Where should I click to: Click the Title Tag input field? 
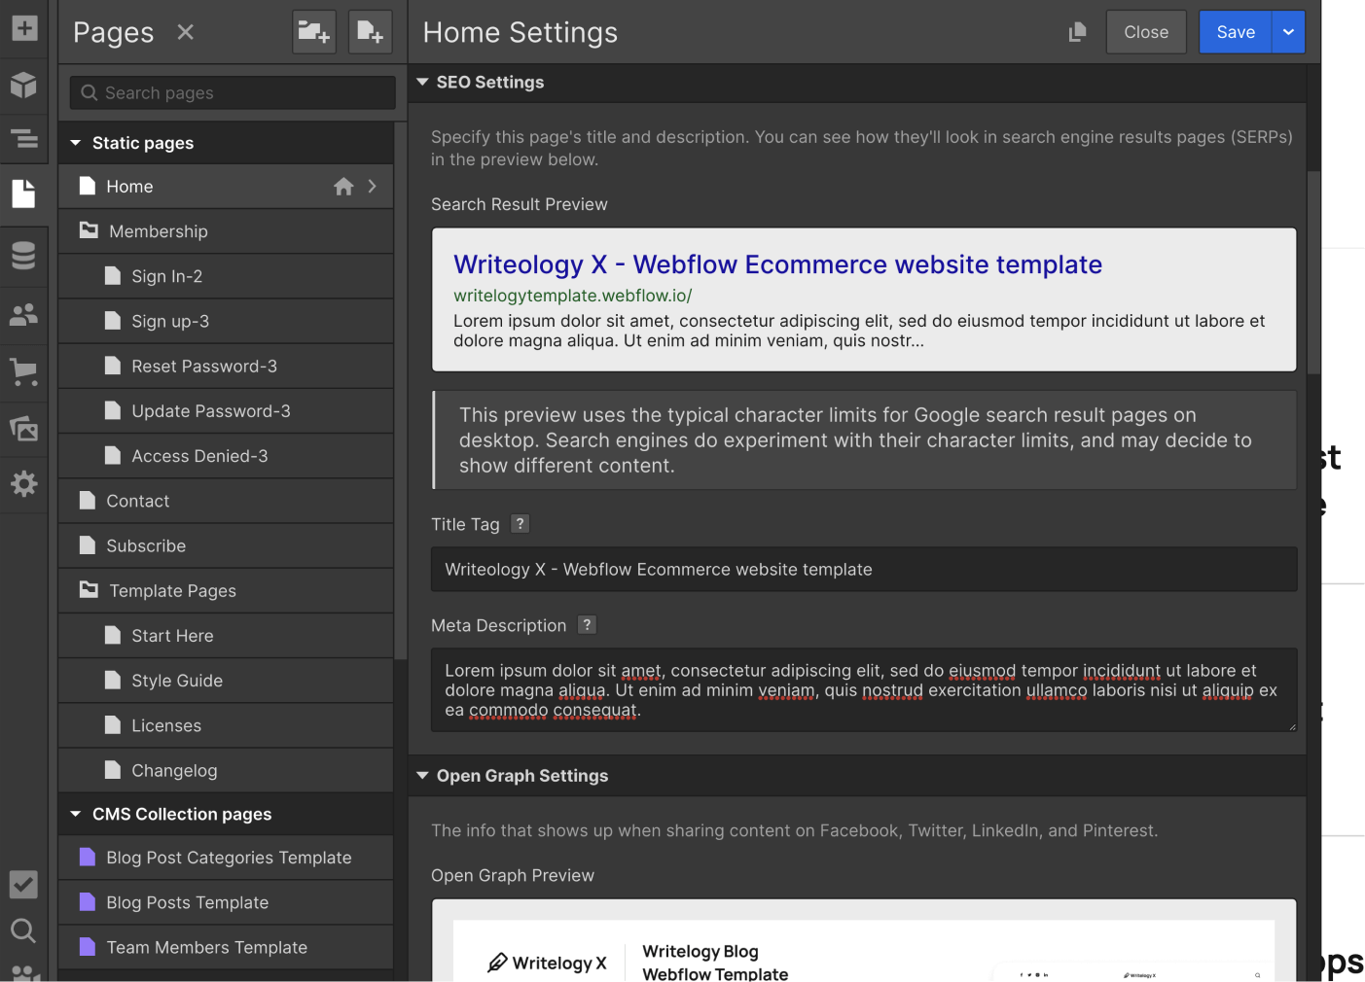[864, 569]
